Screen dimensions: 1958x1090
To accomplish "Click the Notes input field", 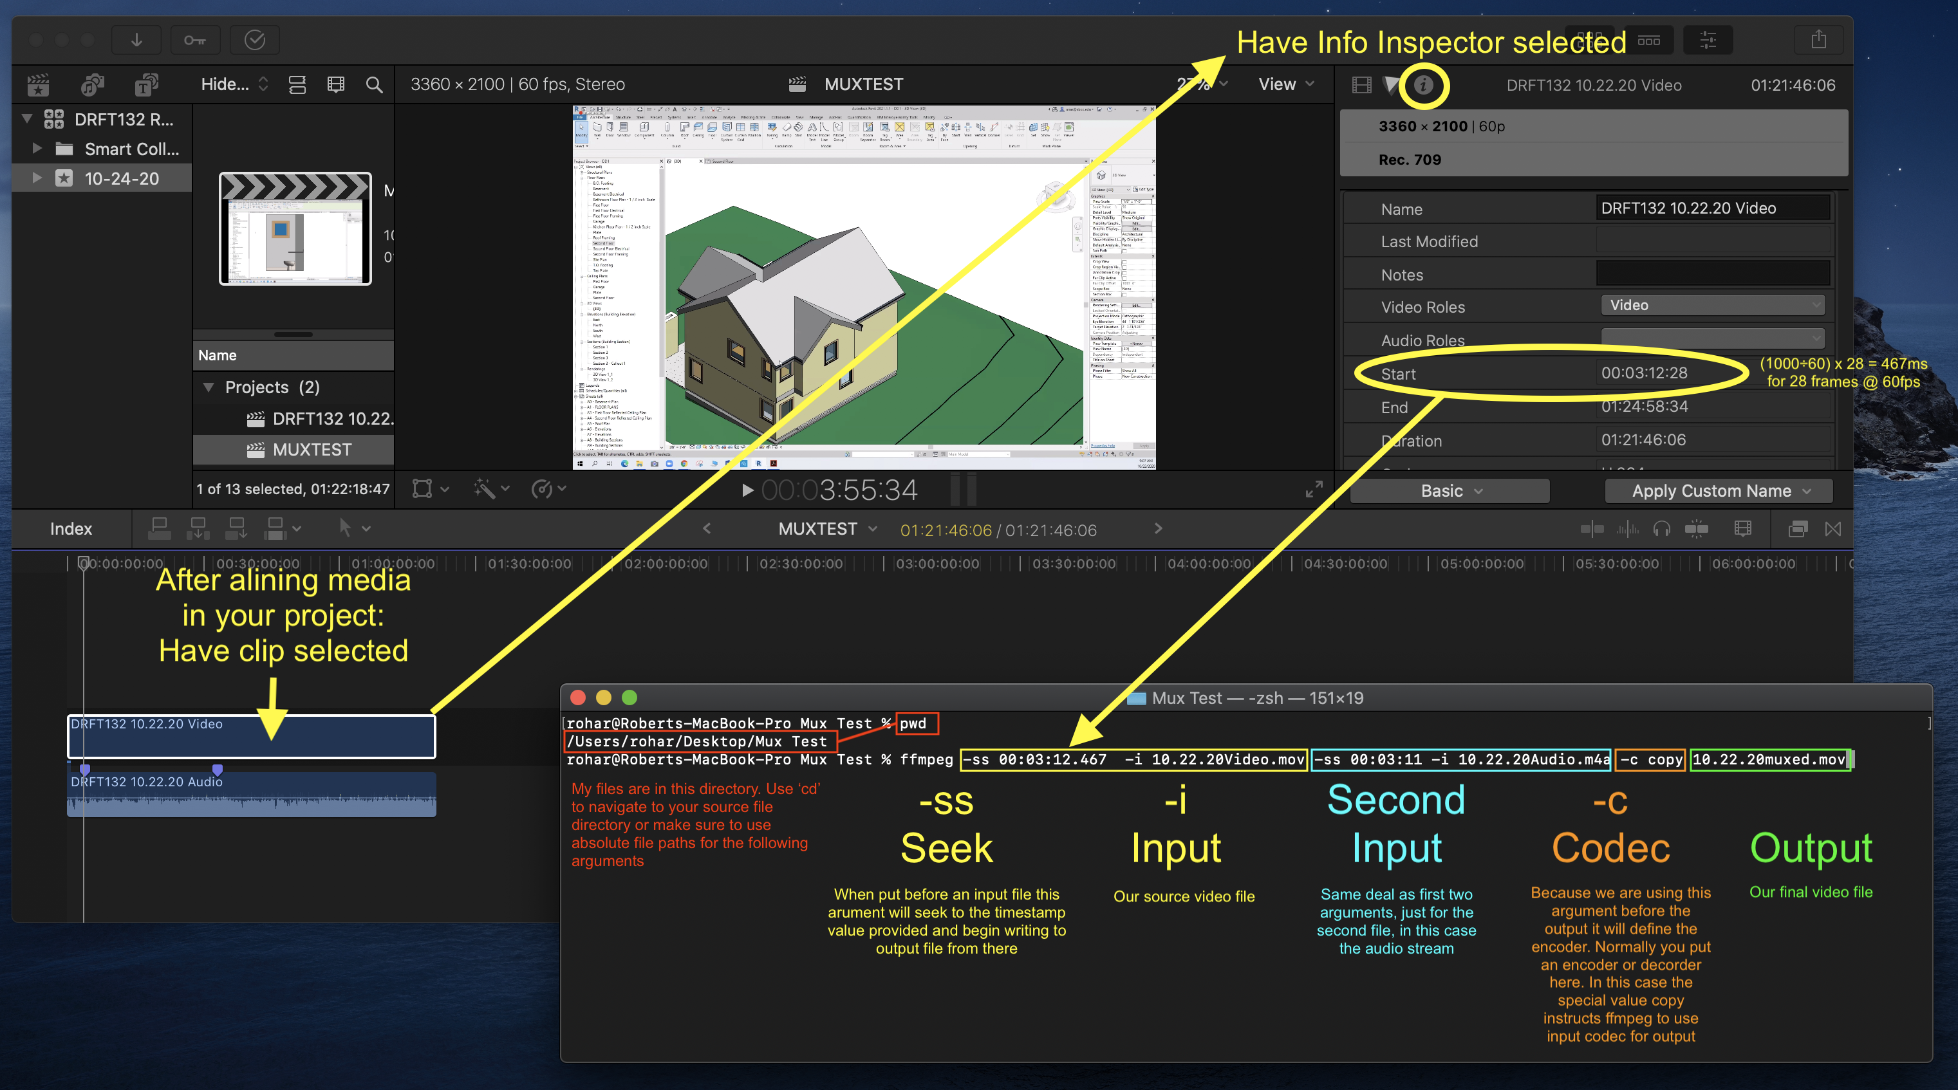I will [1713, 274].
